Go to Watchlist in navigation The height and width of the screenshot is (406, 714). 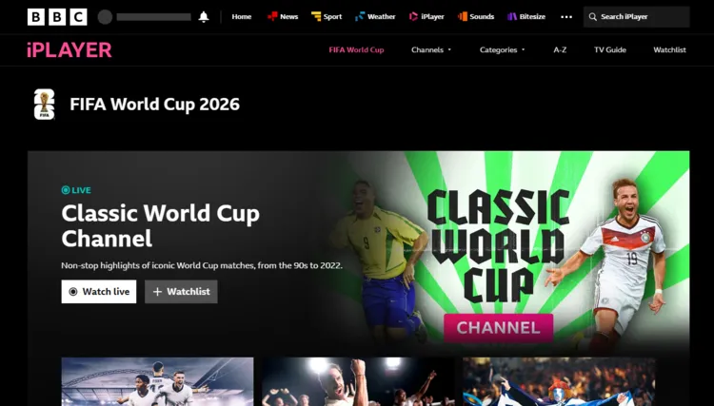670,50
